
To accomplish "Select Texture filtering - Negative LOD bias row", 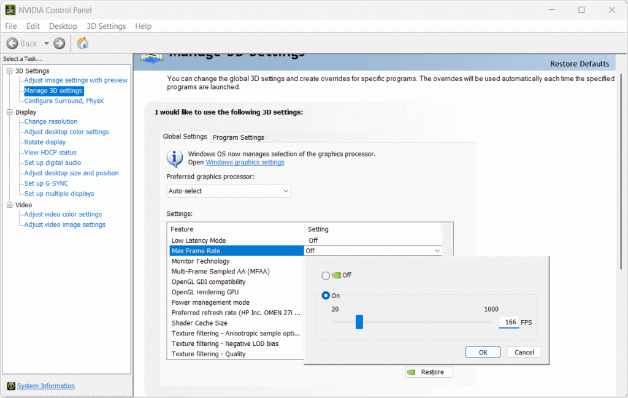I will pos(236,344).
